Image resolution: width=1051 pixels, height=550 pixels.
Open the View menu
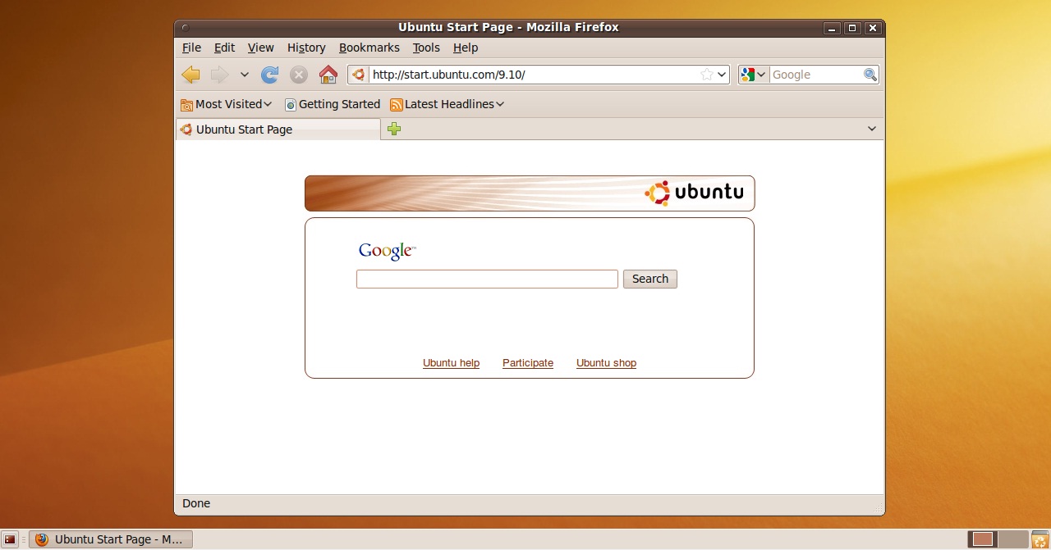pyautogui.click(x=260, y=48)
